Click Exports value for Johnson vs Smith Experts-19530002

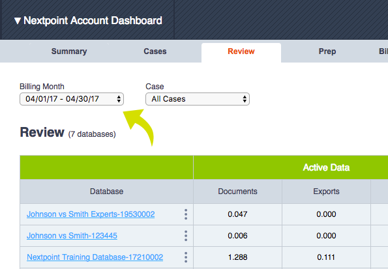[x=326, y=214]
